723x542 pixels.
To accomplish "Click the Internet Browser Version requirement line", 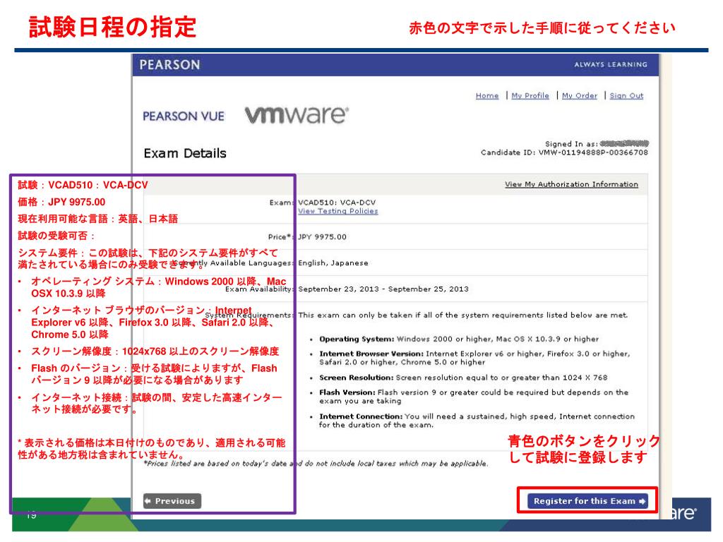I will pos(474,358).
